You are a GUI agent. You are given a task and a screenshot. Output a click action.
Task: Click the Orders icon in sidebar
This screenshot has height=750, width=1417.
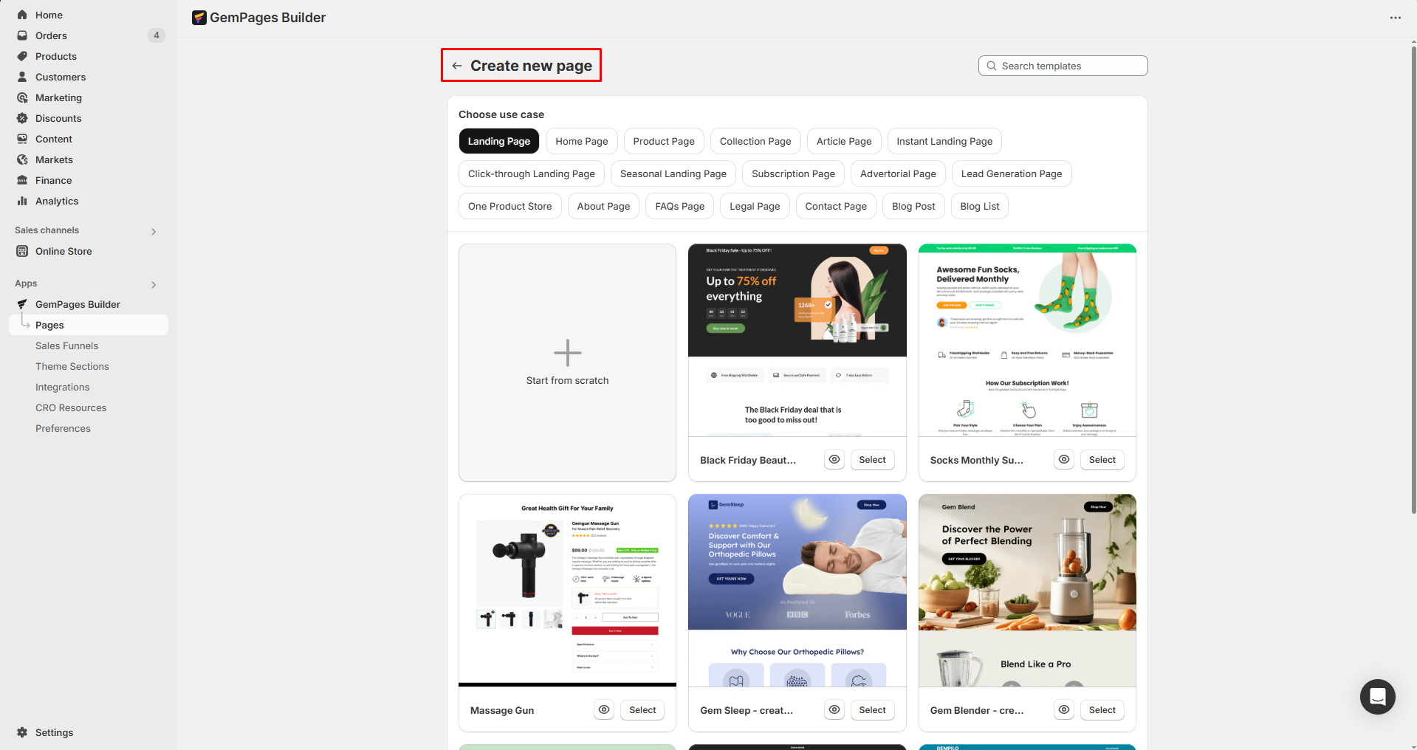tap(22, 35)
